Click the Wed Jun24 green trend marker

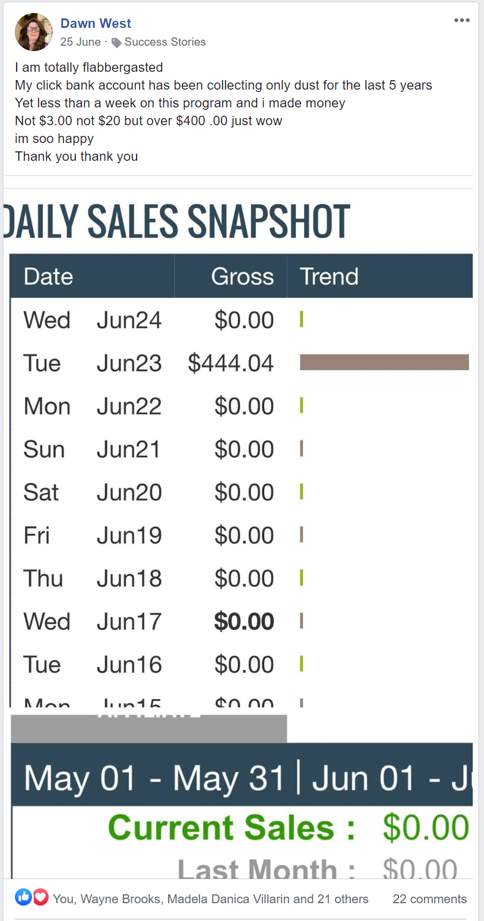coord(302,319)
